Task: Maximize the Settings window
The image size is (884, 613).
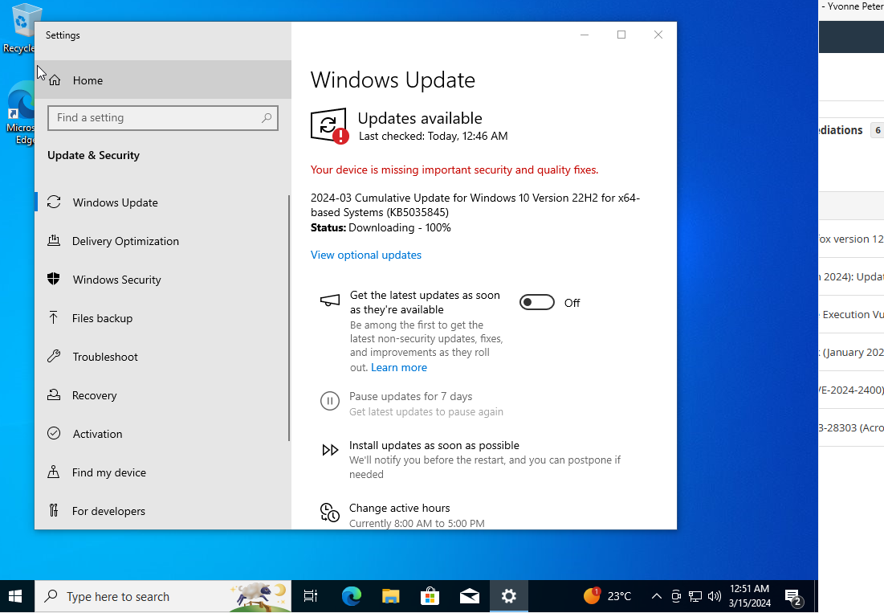Action: [621, 35]
